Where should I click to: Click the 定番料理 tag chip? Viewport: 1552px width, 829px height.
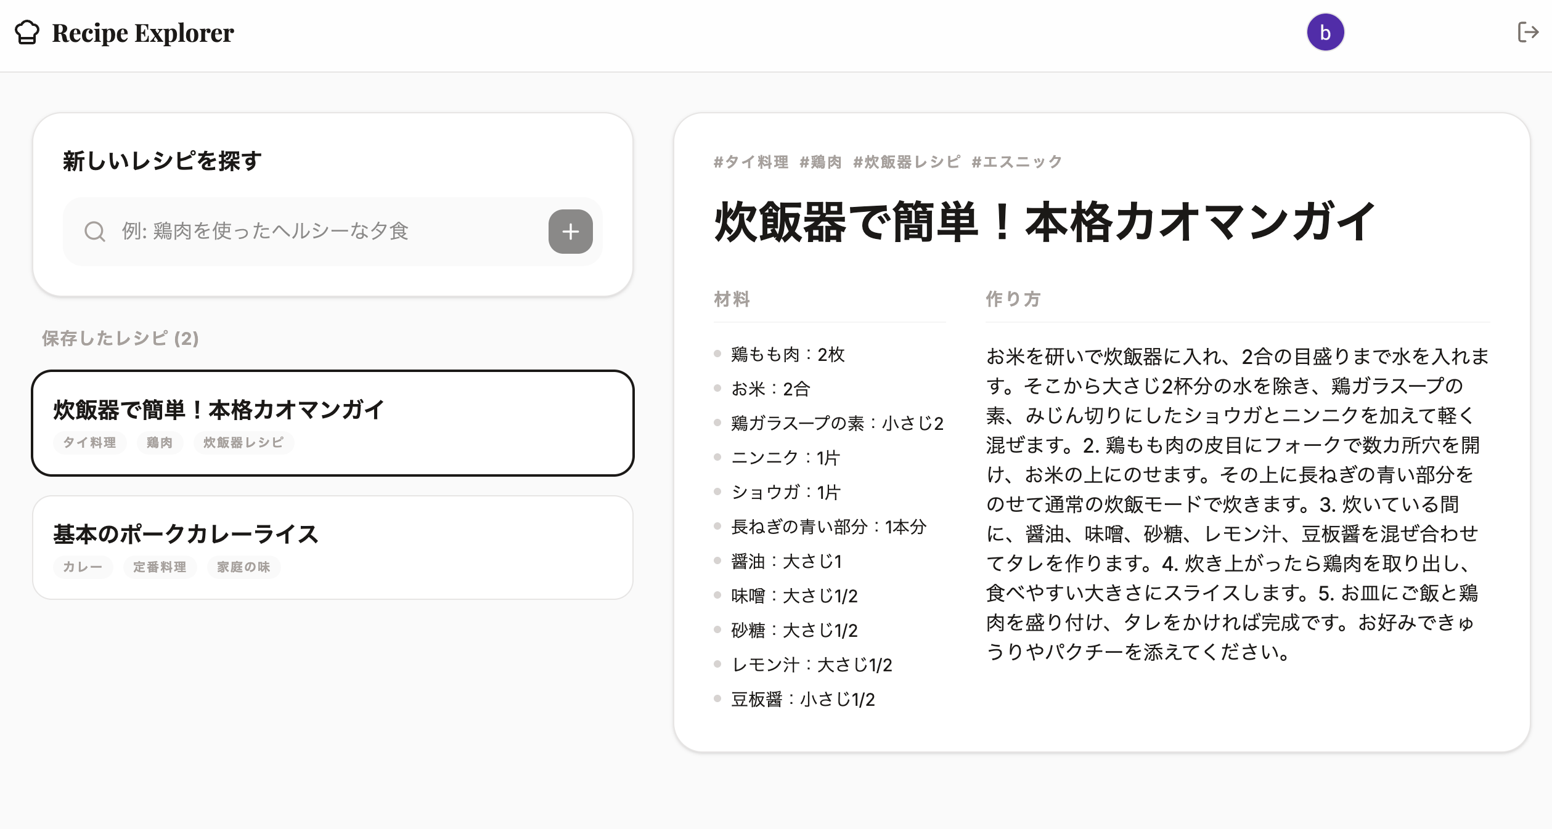coord(160,567)
